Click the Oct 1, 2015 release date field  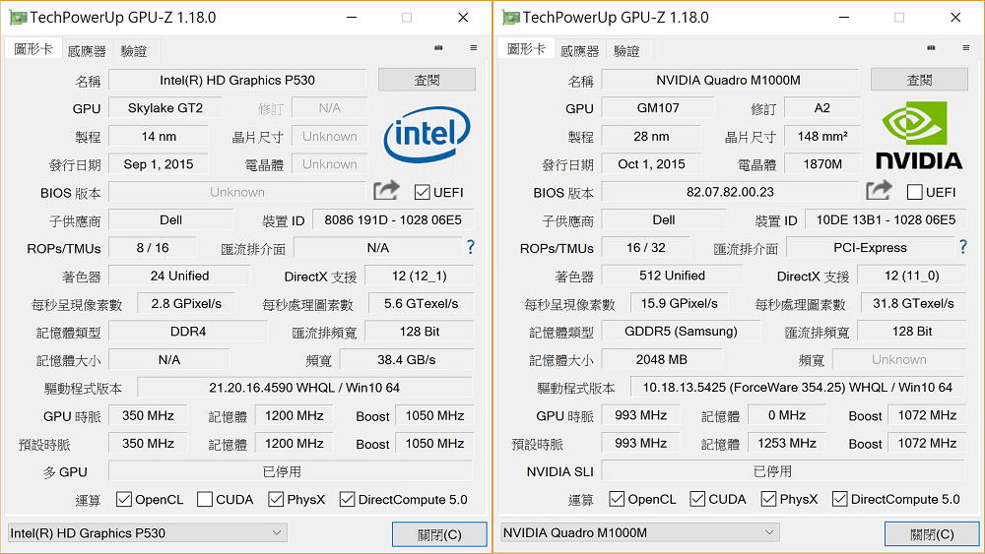point(651,163)
